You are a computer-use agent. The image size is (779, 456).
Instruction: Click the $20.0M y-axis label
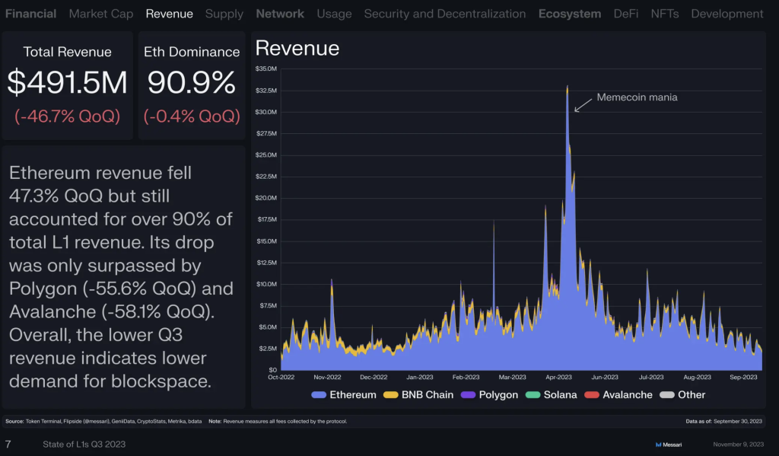coord(265,198)
